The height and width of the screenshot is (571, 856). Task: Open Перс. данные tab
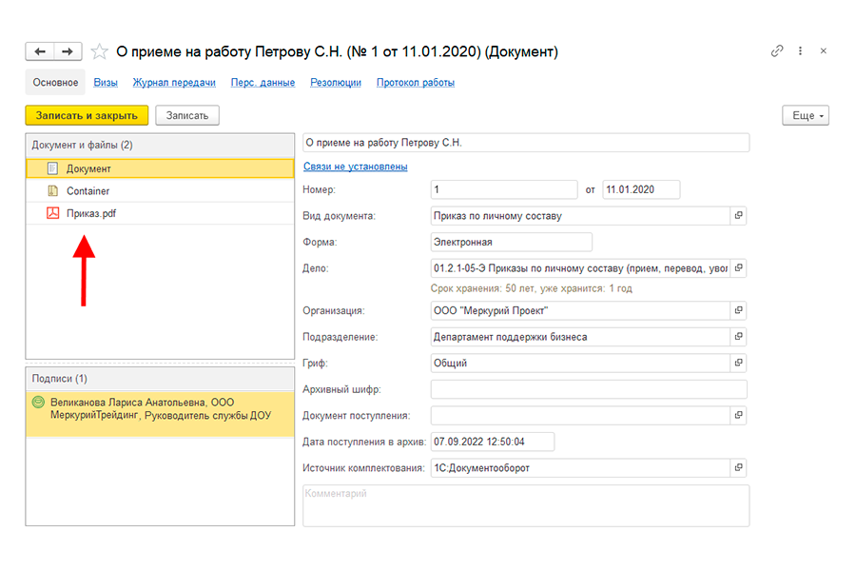(263, 83)
